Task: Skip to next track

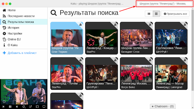Action: 17,107
